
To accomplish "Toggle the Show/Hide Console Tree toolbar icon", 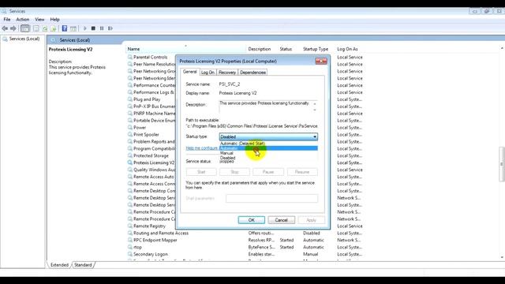I will tap(24, 28).
